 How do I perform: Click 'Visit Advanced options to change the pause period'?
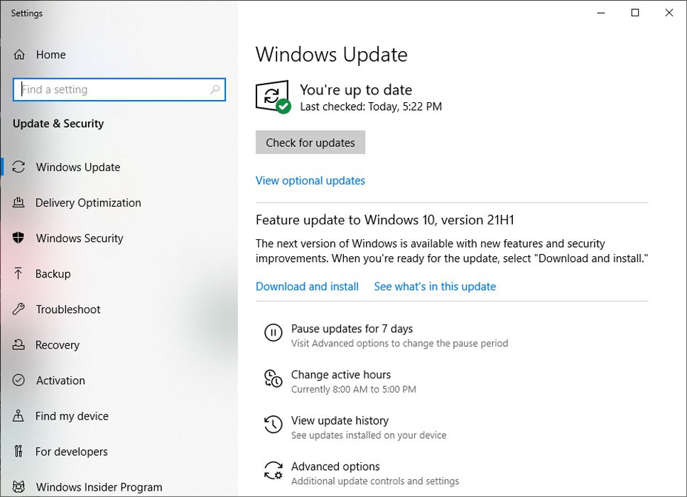tap(399, 344)
